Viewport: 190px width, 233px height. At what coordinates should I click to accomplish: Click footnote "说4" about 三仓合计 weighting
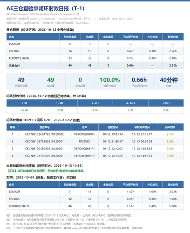[x=75, y=228]
